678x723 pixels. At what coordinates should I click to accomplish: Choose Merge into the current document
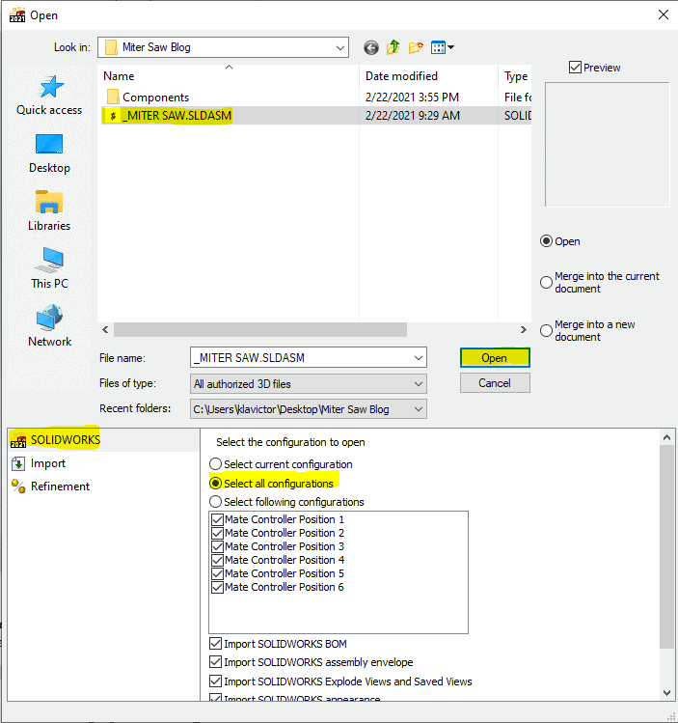pyautogui.click(x=546, y=282)
